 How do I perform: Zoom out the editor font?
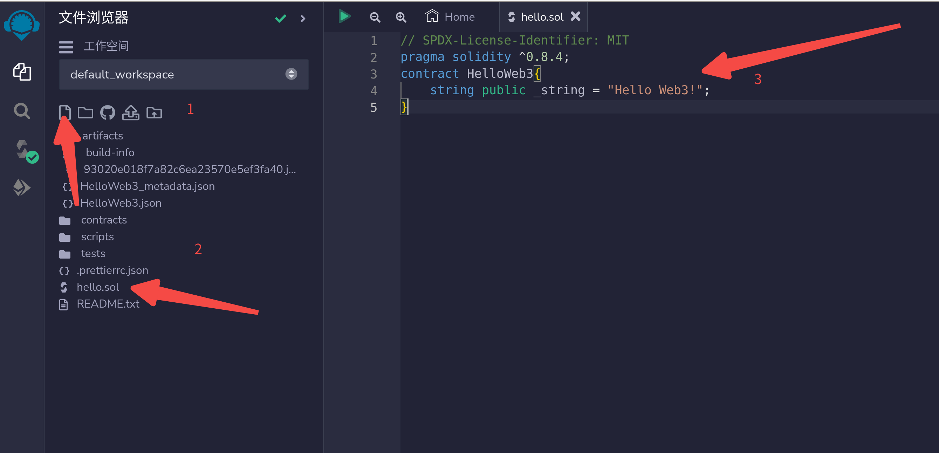[375, 17]
